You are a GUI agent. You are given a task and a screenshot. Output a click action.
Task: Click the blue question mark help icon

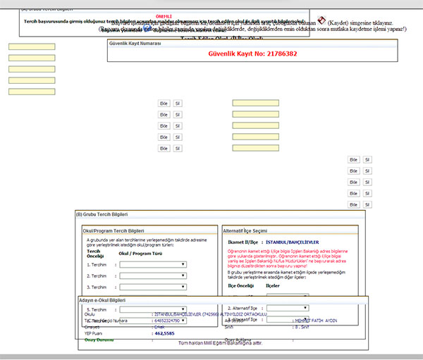coord(147,27)
